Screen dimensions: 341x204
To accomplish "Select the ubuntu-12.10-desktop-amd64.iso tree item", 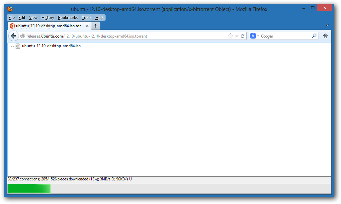I will coord(51,46).
